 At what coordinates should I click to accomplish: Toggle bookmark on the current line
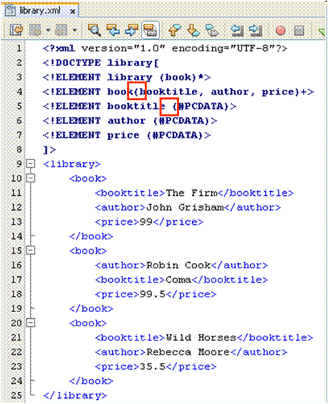212,30
